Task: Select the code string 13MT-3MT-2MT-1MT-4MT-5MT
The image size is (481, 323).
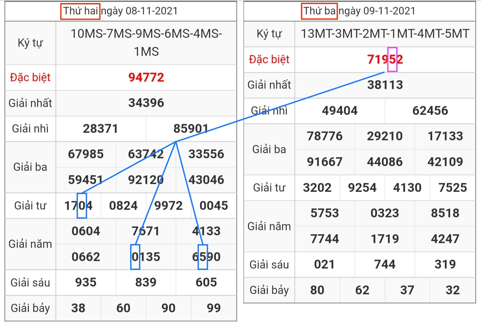Action: point(385,34)
